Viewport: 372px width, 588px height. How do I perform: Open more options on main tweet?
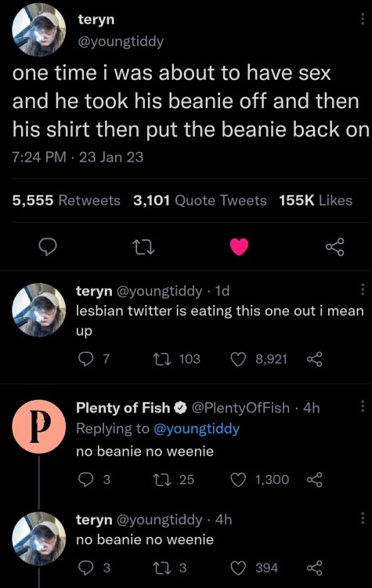coord(363,19)
